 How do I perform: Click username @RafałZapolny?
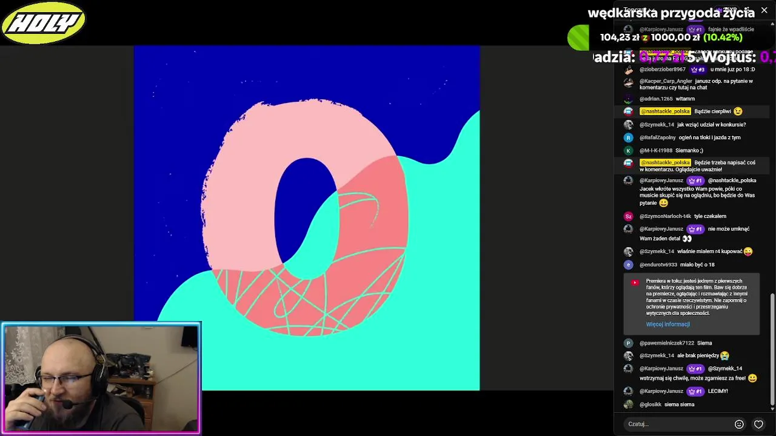657,137
